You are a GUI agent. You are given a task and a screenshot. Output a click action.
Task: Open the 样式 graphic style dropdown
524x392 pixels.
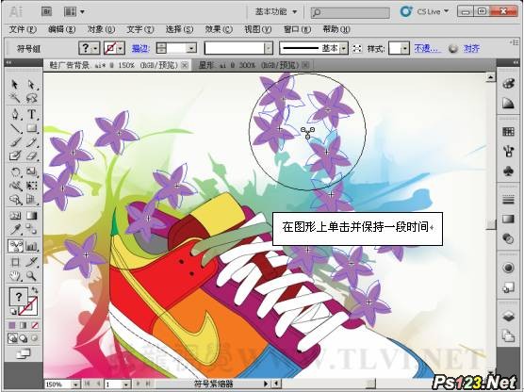point(405,49)
